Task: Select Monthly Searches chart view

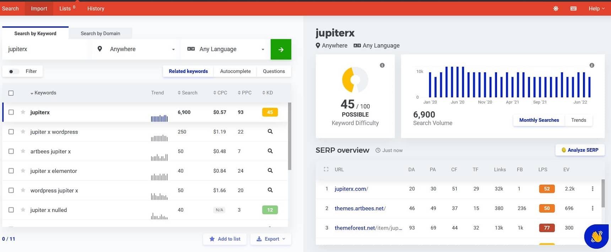Action: 539,120
